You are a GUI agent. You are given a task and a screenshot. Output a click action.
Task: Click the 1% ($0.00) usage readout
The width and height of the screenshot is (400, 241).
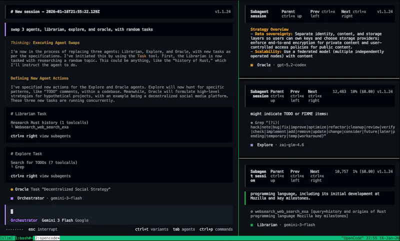[364, 171]
